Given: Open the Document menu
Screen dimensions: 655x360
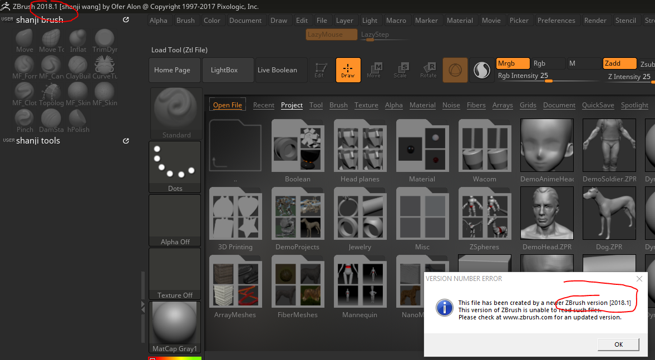Looking at the screenshot, I should 245,21.
